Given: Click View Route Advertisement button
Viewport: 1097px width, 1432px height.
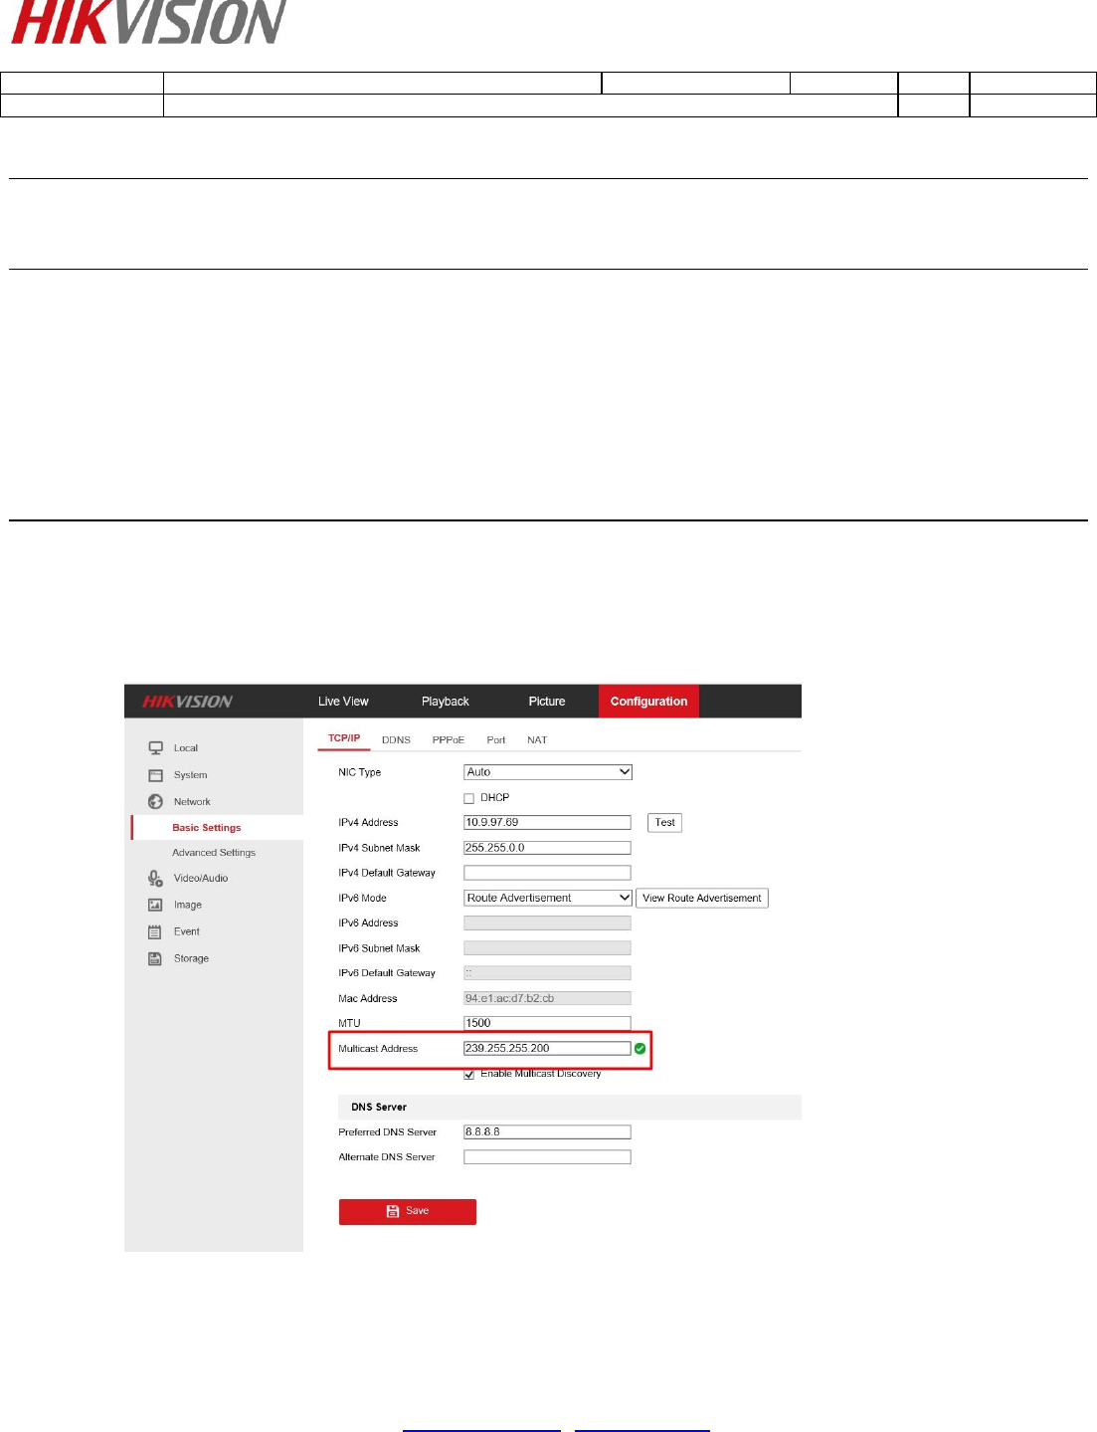Looking at the screenshot, I should [x=702, y=898].
